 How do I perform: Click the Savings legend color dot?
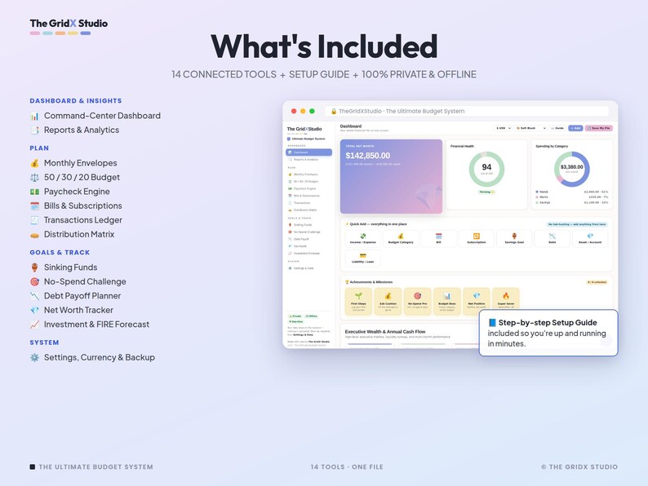537,202
